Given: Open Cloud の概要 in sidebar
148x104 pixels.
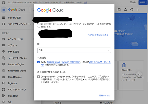Looking at the screenshot, I should point(14,18).
